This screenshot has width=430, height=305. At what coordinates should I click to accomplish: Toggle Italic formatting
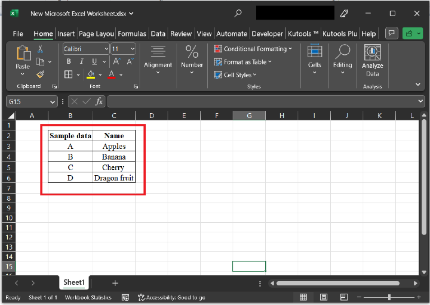81,61
